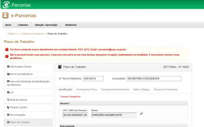Open Lei in the sidebar
204x127 pixels.
click(29, 92)
